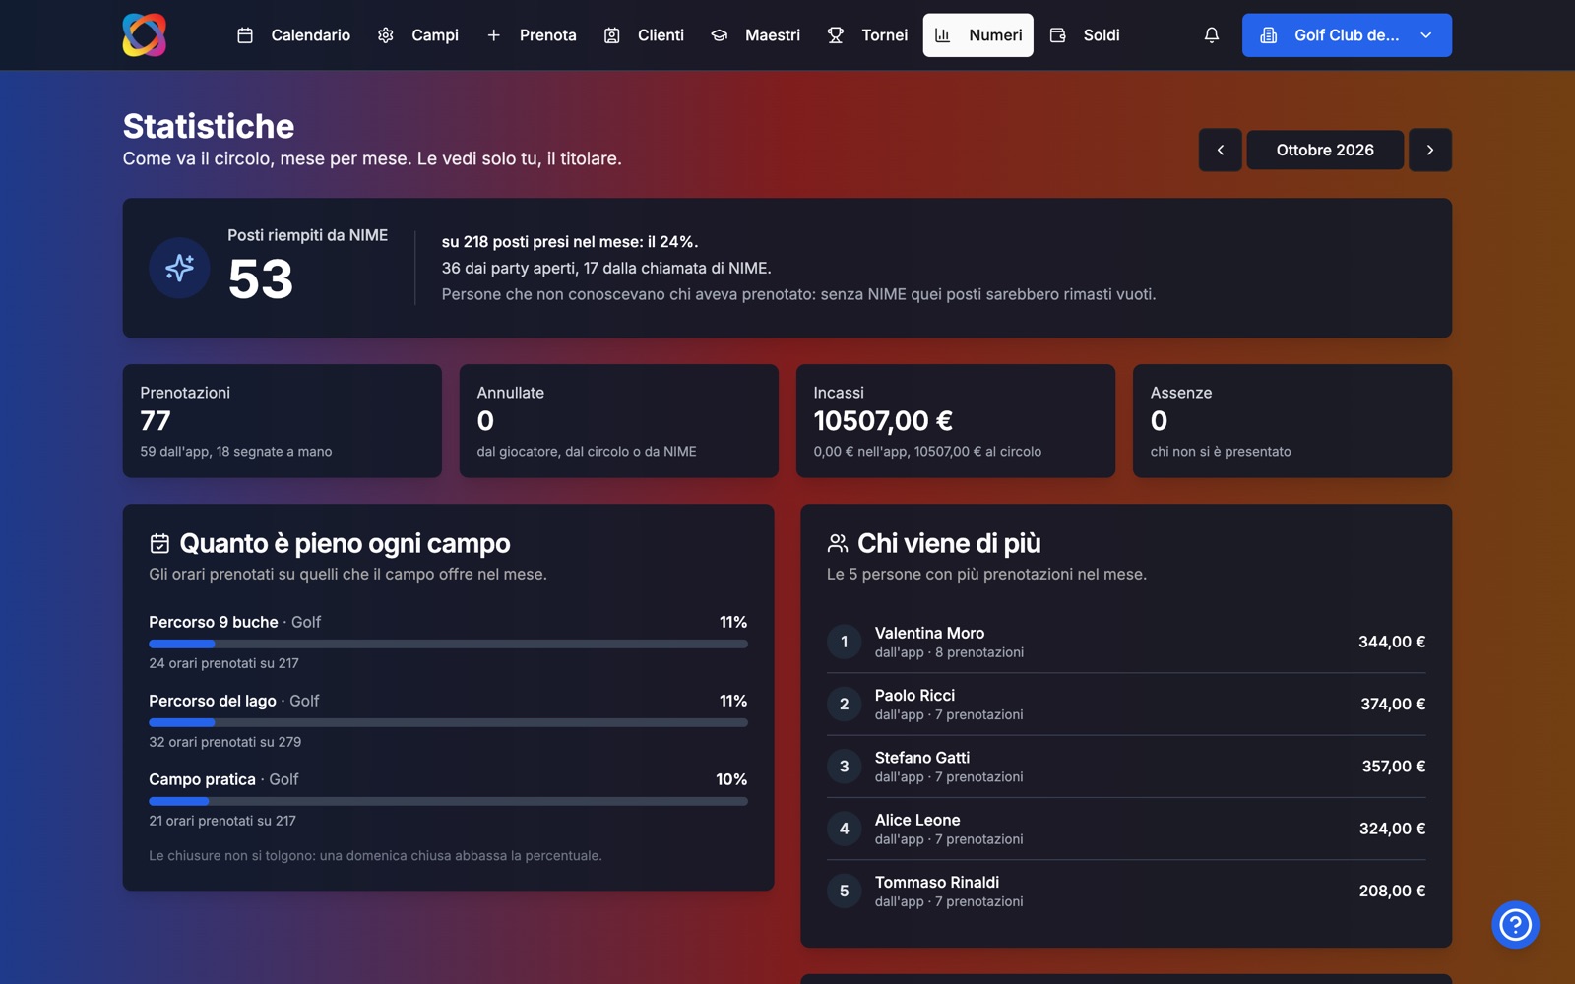Click the Campi gear icon
1575x984 pixels.
click(386, 35)
